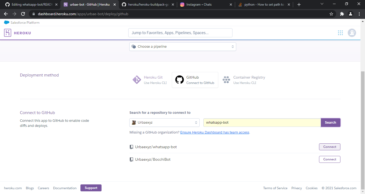This screenshot has height=194, width=365.
Task: Open the apps grid menu icon
Action: 340,33
